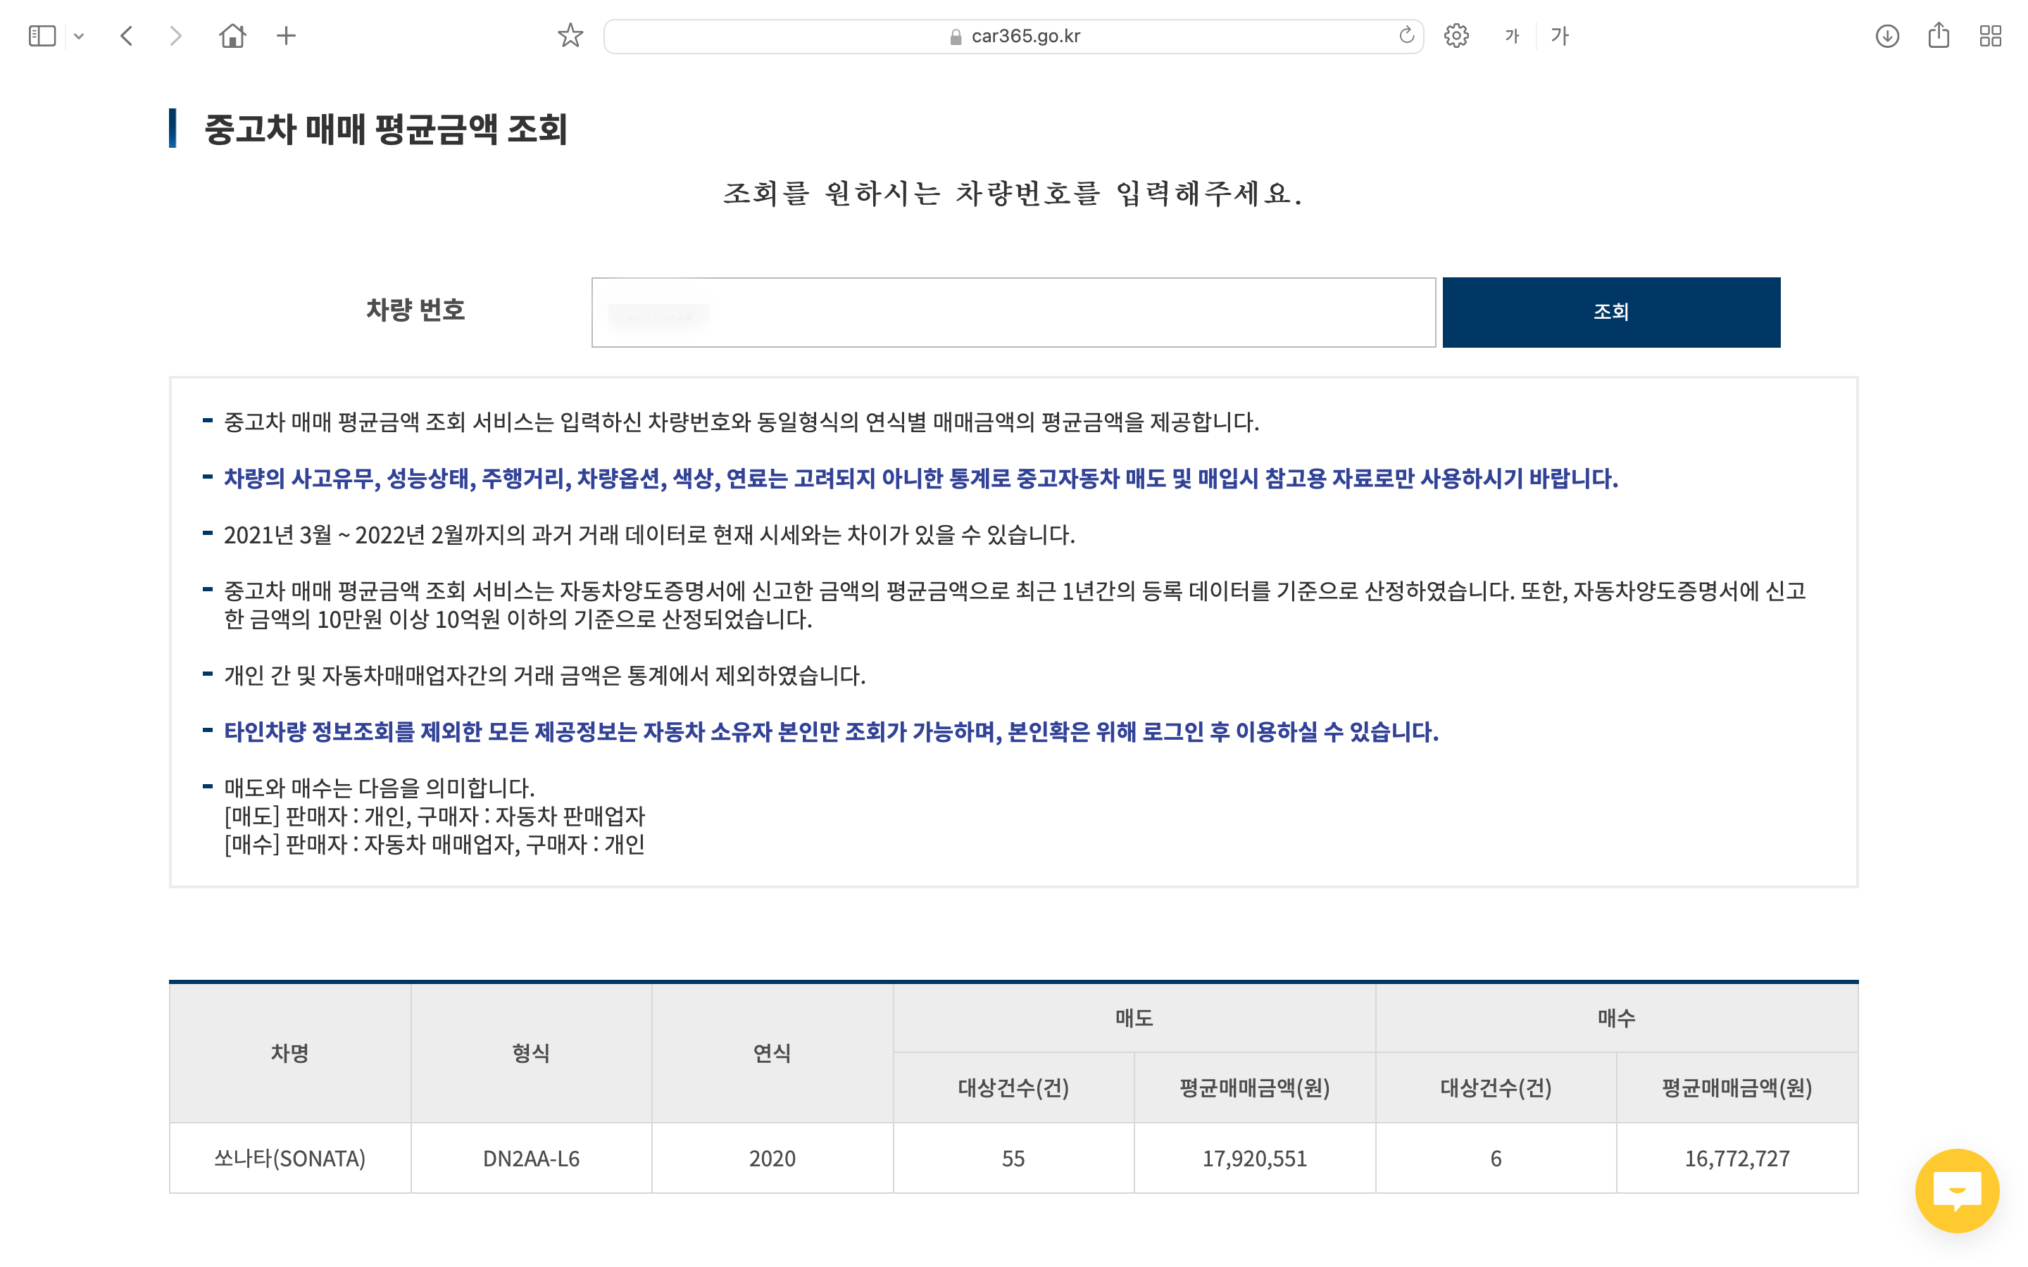2028x1267 pixels.
Task: Click the 6 count cell
Action: pos(1496,1158)
